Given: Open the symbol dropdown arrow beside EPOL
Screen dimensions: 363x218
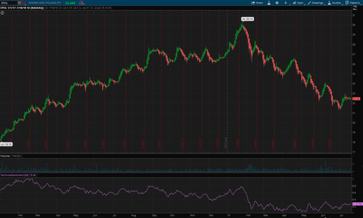Looking at the screenshot, I should [x=19, y=3].
